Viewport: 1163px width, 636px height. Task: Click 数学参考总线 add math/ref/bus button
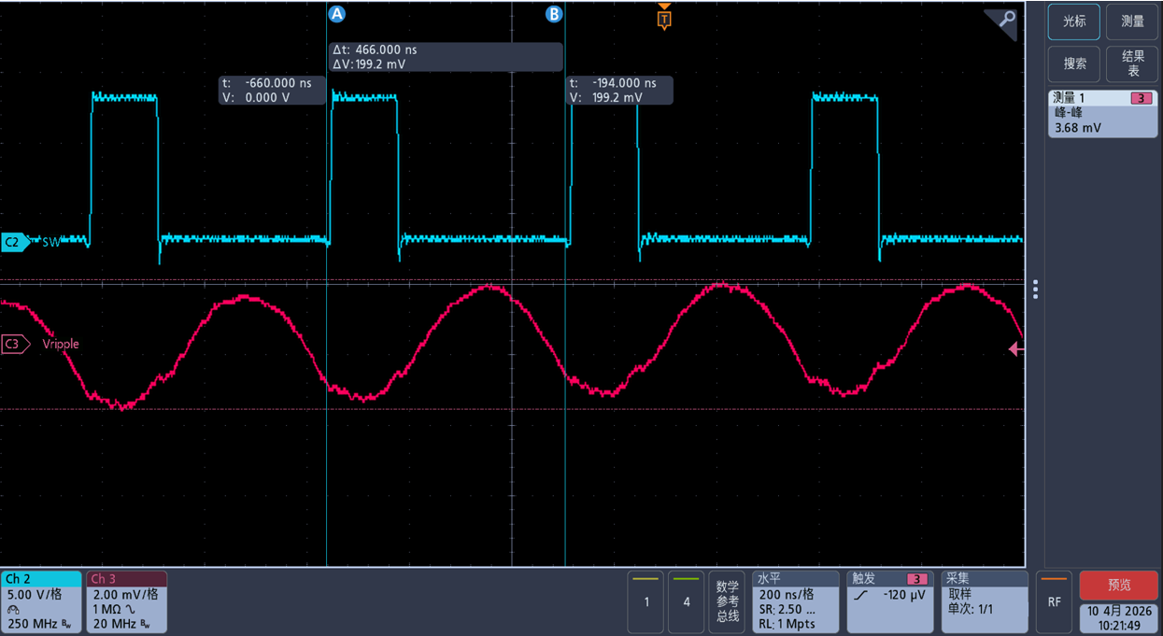[x=727, y=601]
